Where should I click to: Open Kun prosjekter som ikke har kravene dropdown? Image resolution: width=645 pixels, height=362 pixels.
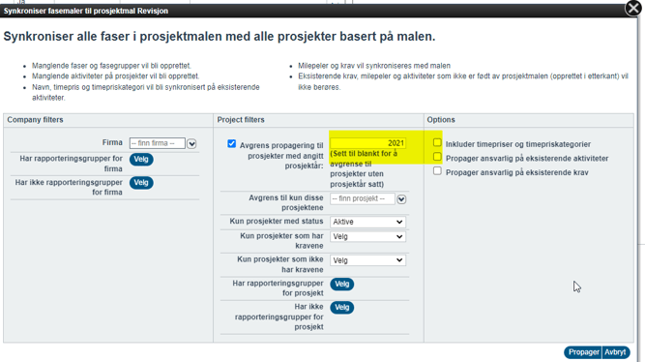click(367, 260)
